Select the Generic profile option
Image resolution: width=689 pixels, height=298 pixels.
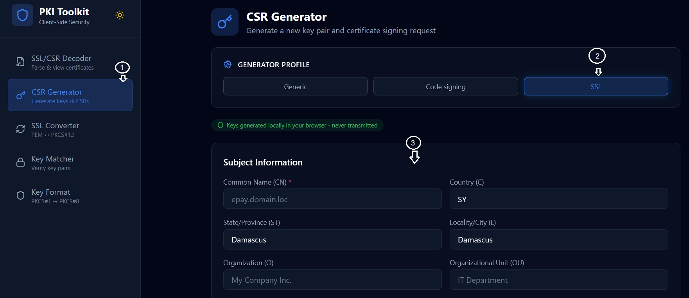pyautogui.click(x=295, y=86)
